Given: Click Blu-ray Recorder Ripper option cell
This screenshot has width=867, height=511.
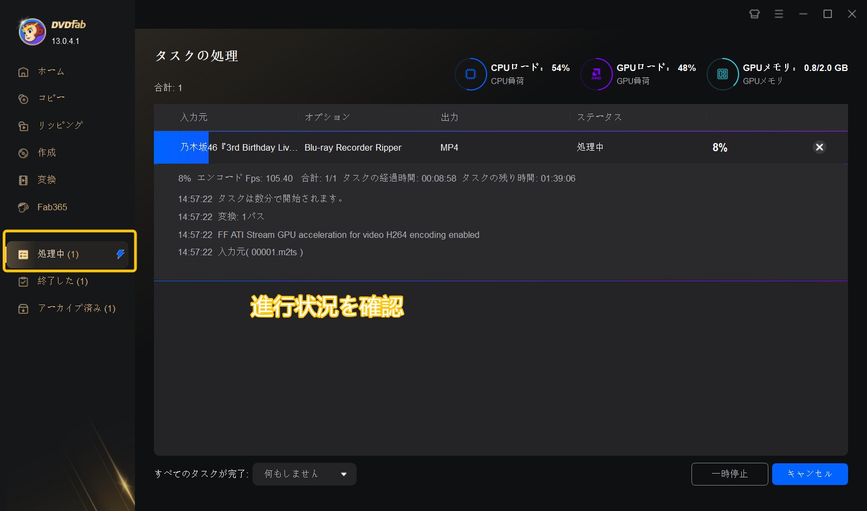Looking at the screenshot, I should [353, 147].
